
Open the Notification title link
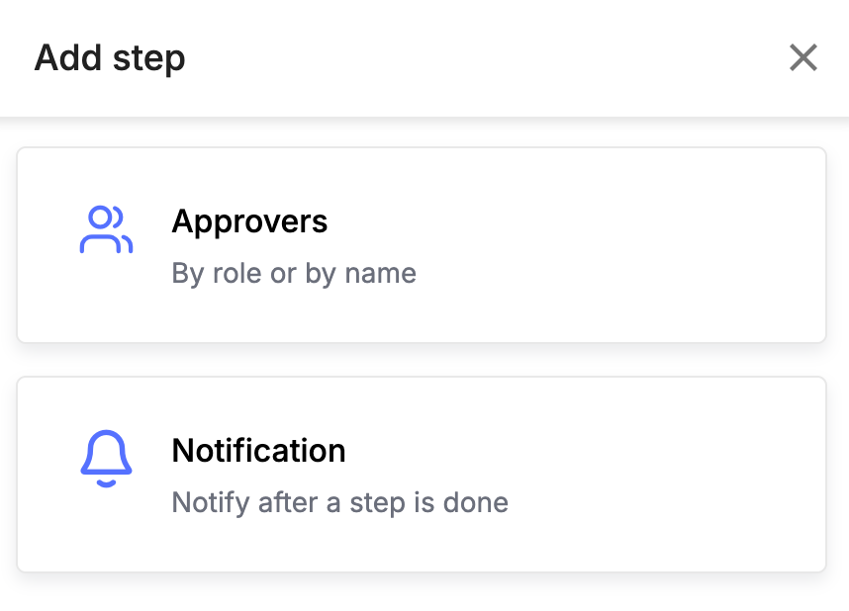click(x=258, y=451)
